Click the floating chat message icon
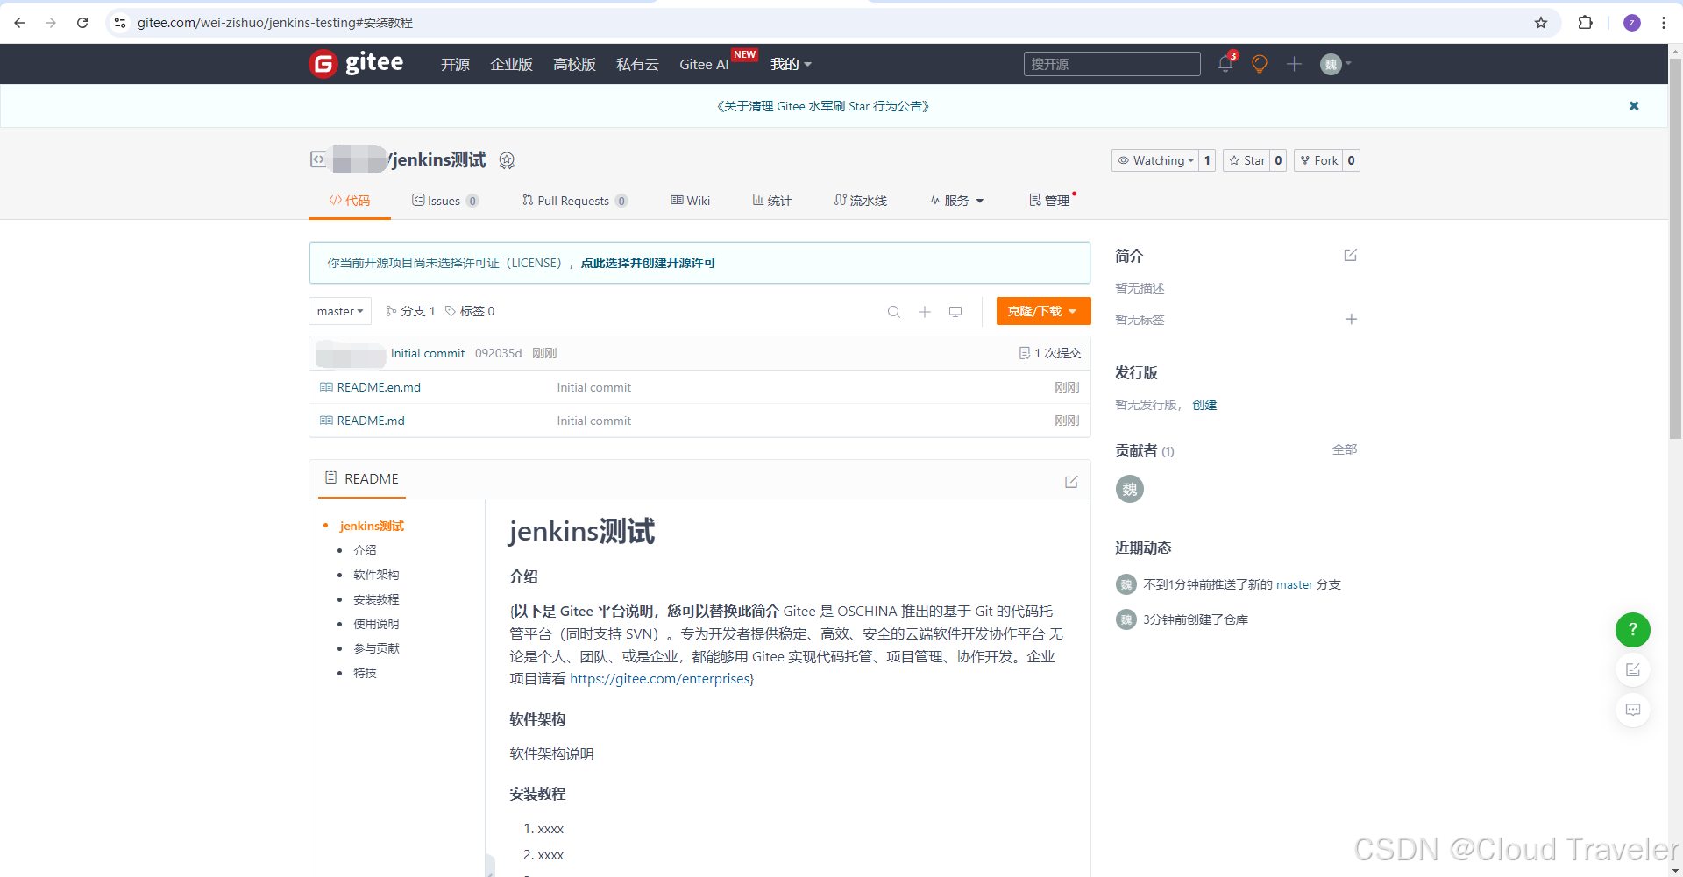The height and width of the screenshot is (877, 1683). point(1633,710)
